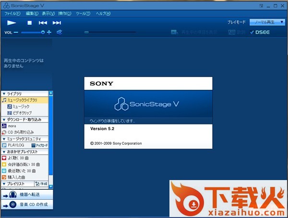Viewport: 288px width, 218px height.
Task: Click the lyrics (歌詞) button
Action: (237, 32)
